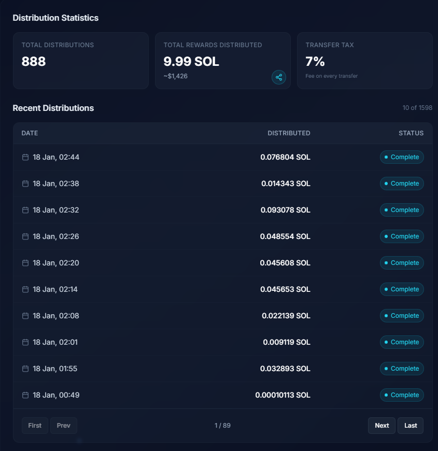This screenshot has height=451, width=438.
Task: Click Complete badge for 0.045608 SOL row
Action: 402,263
